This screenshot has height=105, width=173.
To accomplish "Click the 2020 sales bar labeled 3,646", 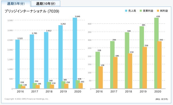I will pos(75,53).
